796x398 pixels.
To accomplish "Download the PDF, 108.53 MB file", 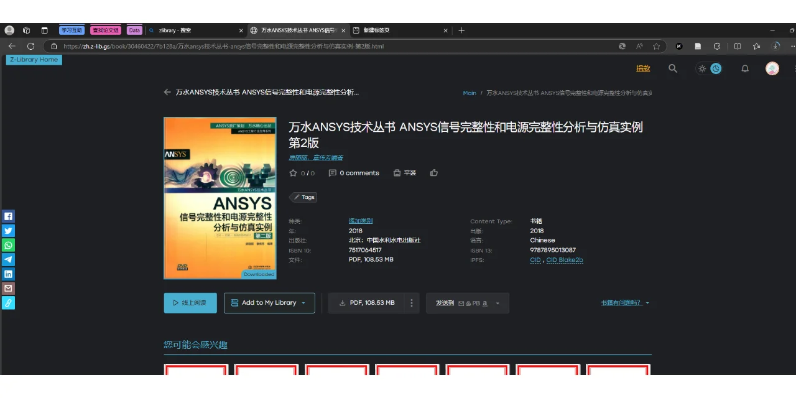I will pyautogui.click(x=366, y=303).
